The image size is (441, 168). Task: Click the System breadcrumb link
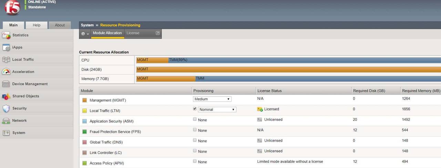click(x=87, y=25)
